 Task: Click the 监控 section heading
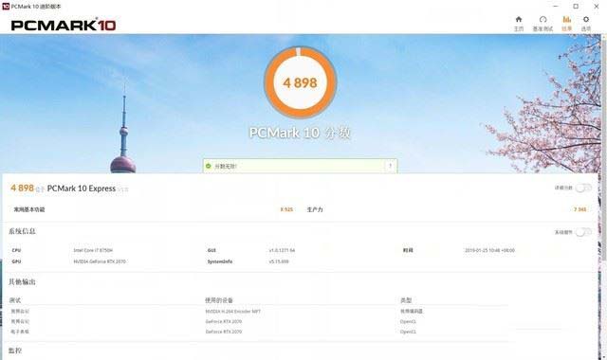[x=15, y=351]
